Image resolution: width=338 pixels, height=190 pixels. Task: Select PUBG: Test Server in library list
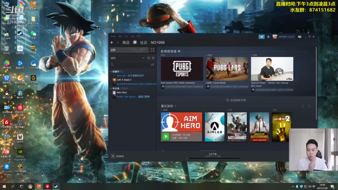(131, 97)
